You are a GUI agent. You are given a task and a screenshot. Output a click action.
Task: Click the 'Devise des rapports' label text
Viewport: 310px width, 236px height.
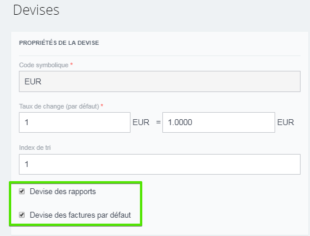point(63,192)
